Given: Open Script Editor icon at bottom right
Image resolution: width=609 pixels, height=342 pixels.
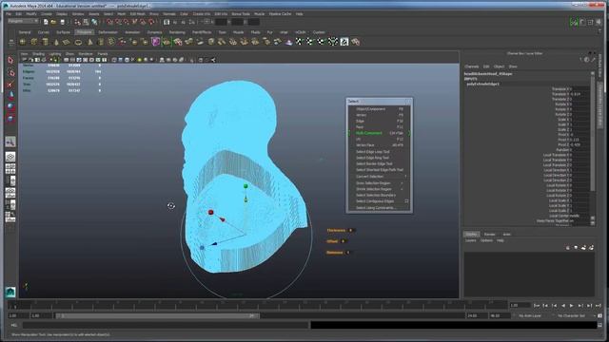Looking at the screenshot, I should coord(599,325).
